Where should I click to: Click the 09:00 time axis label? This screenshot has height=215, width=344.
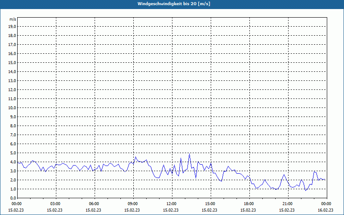pyautogui.click(x=134, y=204)
